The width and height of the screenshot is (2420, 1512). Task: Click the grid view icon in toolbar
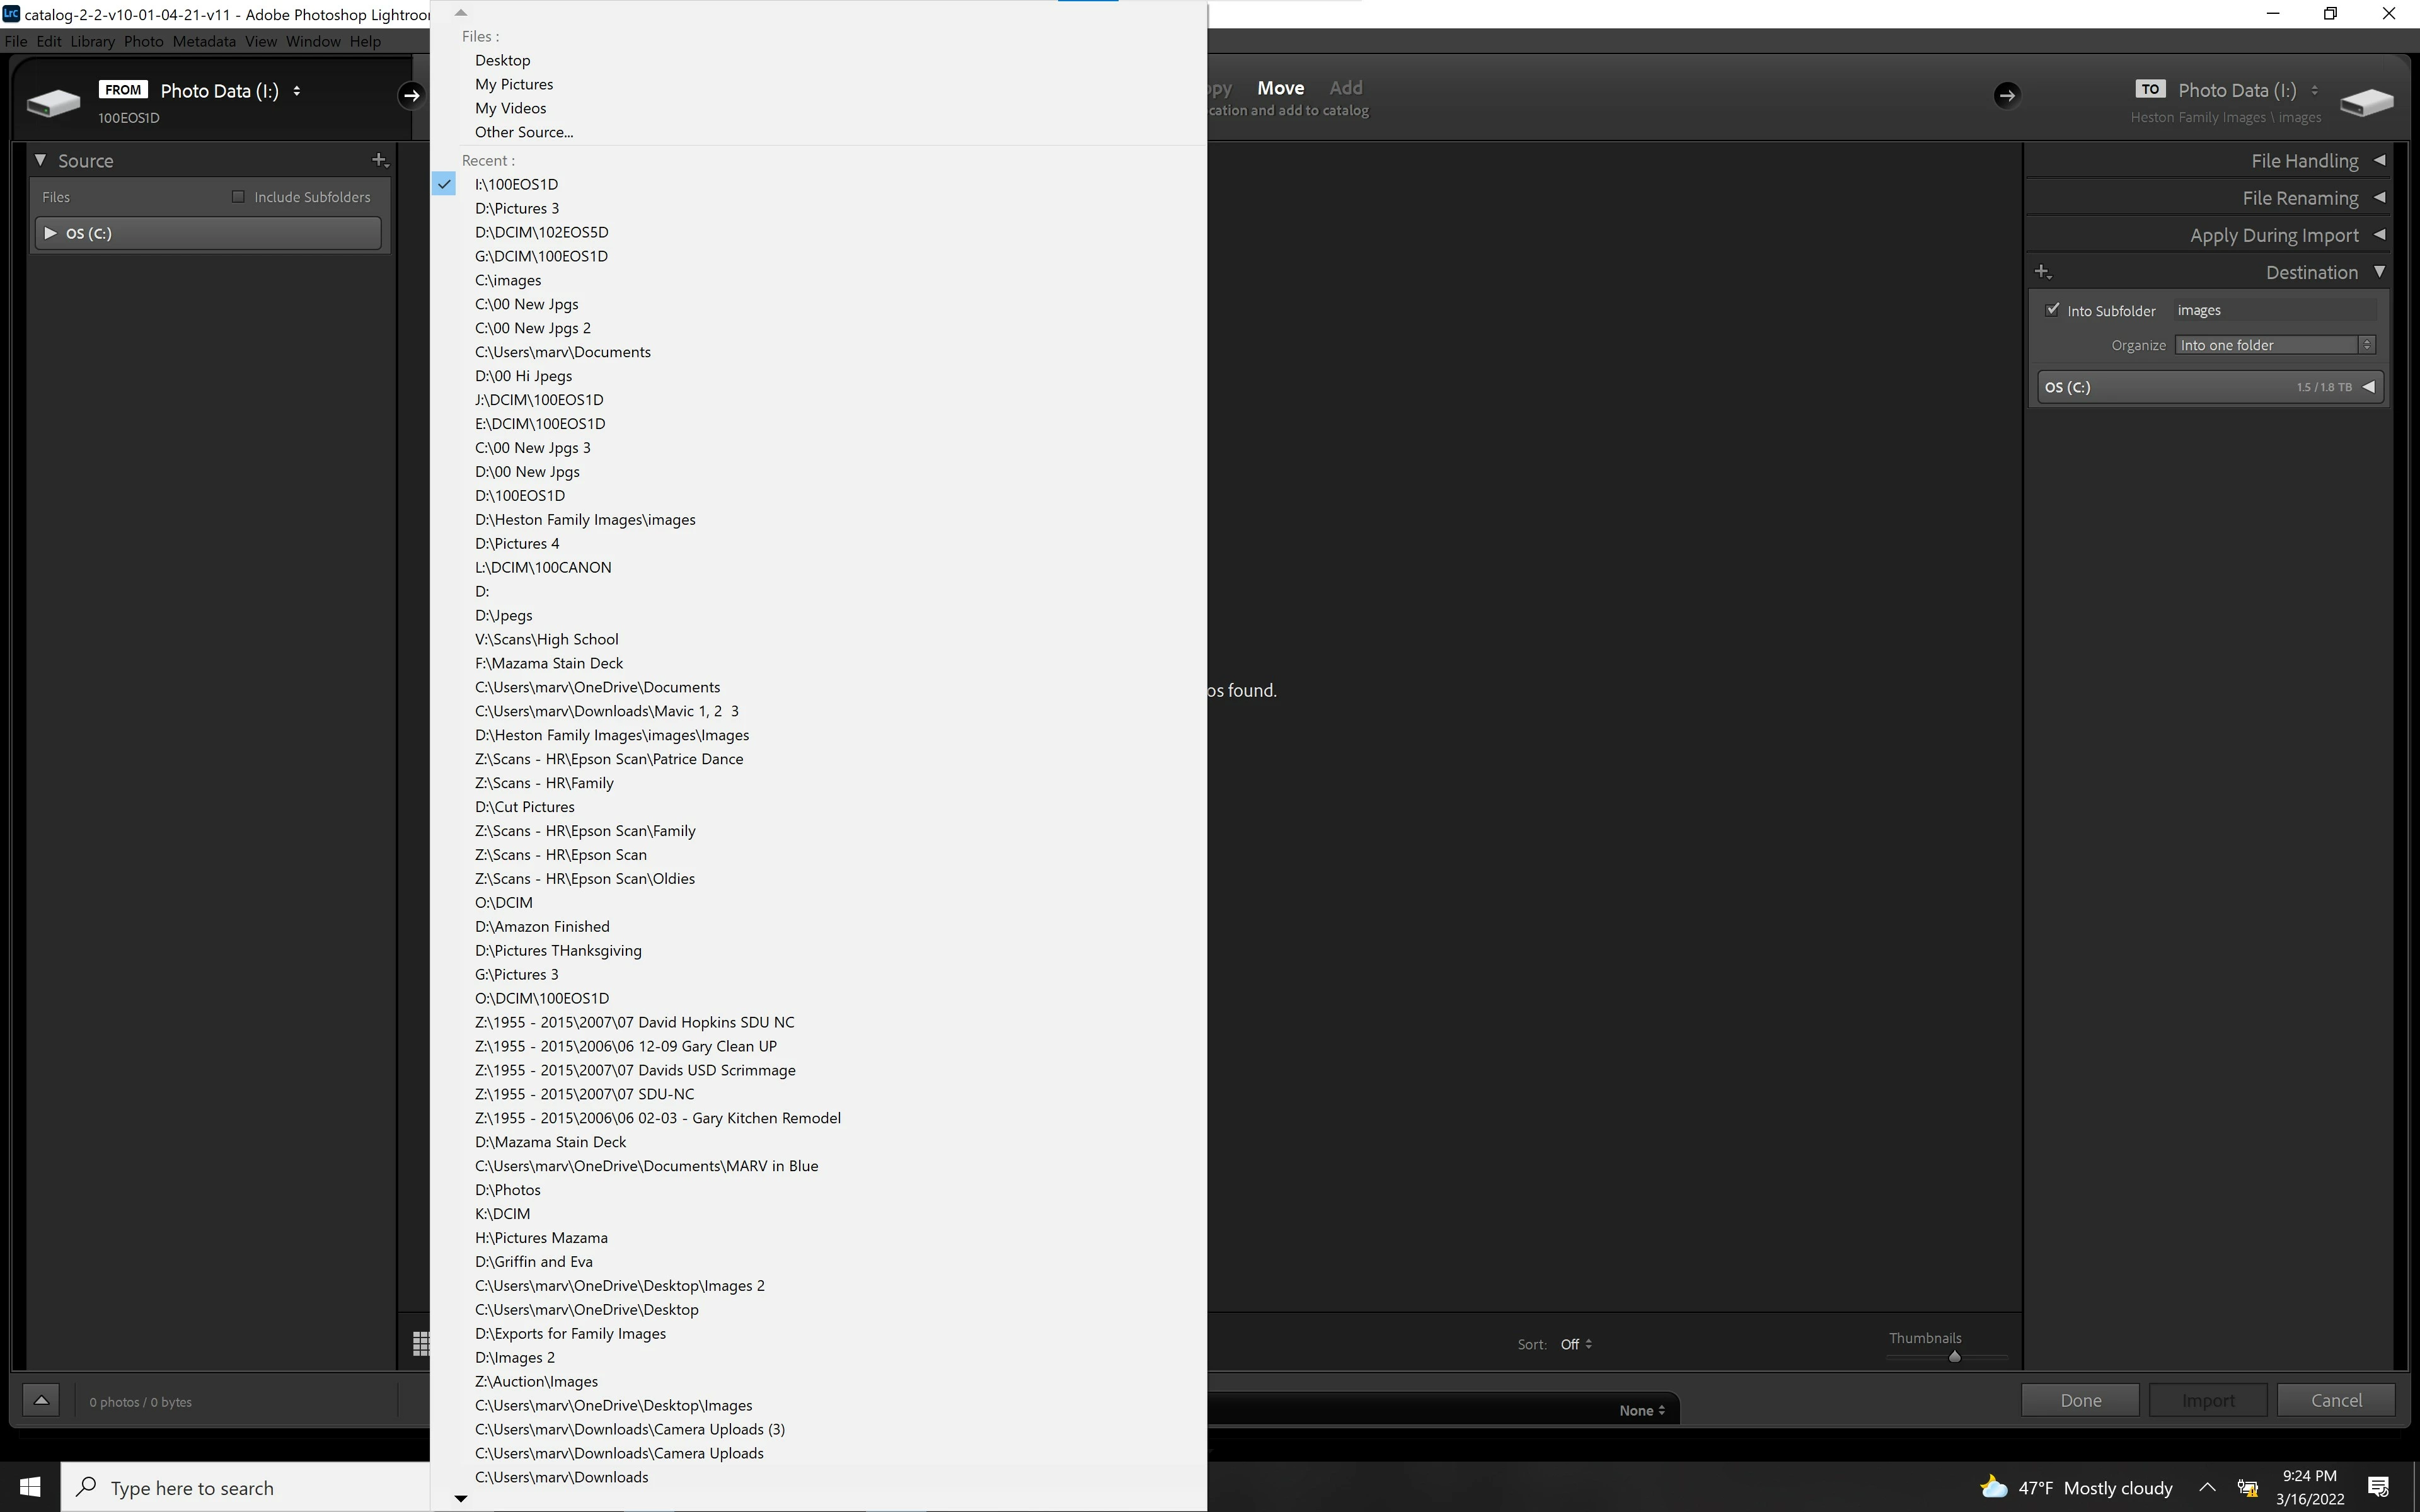421,1343
